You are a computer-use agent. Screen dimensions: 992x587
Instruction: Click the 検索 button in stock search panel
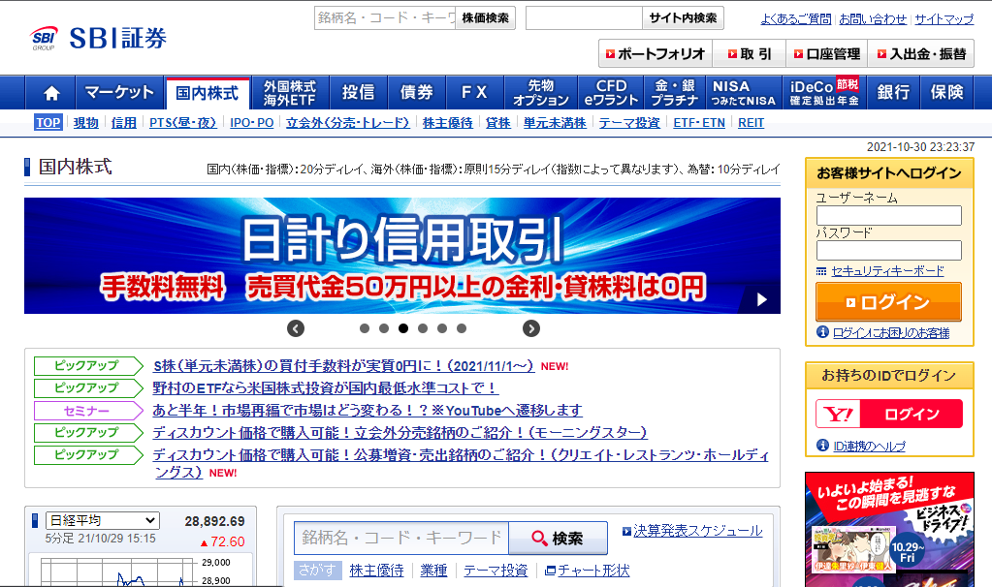[558, 539]
